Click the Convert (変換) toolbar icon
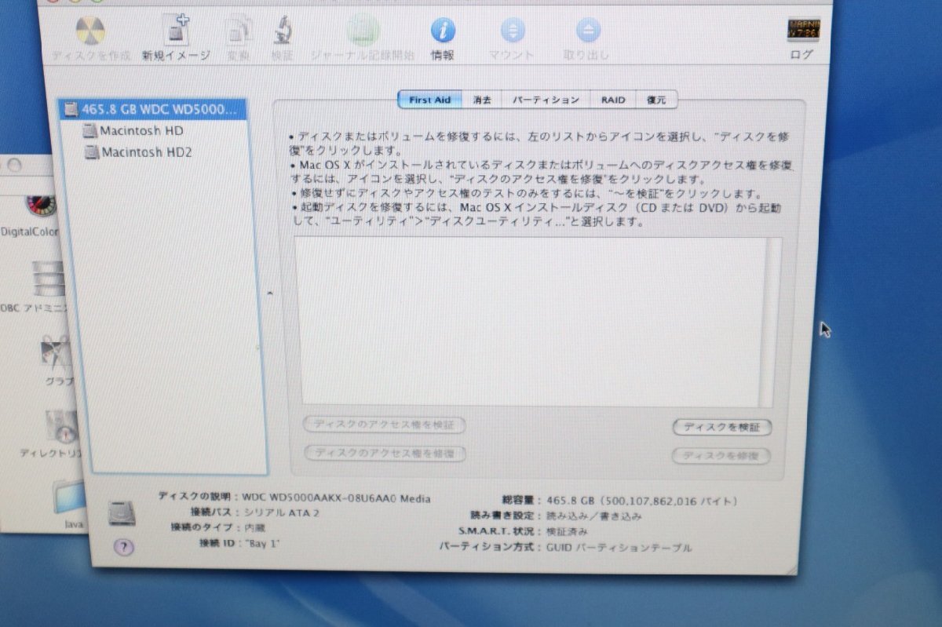The height and width of the screenshot is (627, 942). pos(238,32)
